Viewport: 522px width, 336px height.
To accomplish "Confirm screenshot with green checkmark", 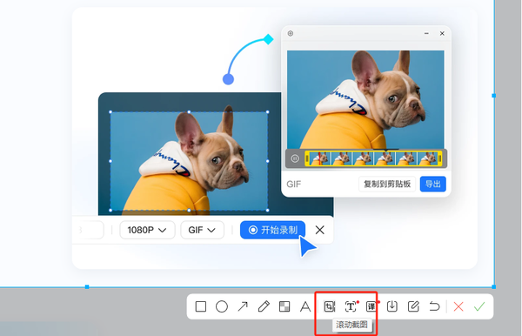I will click(479, 306).
